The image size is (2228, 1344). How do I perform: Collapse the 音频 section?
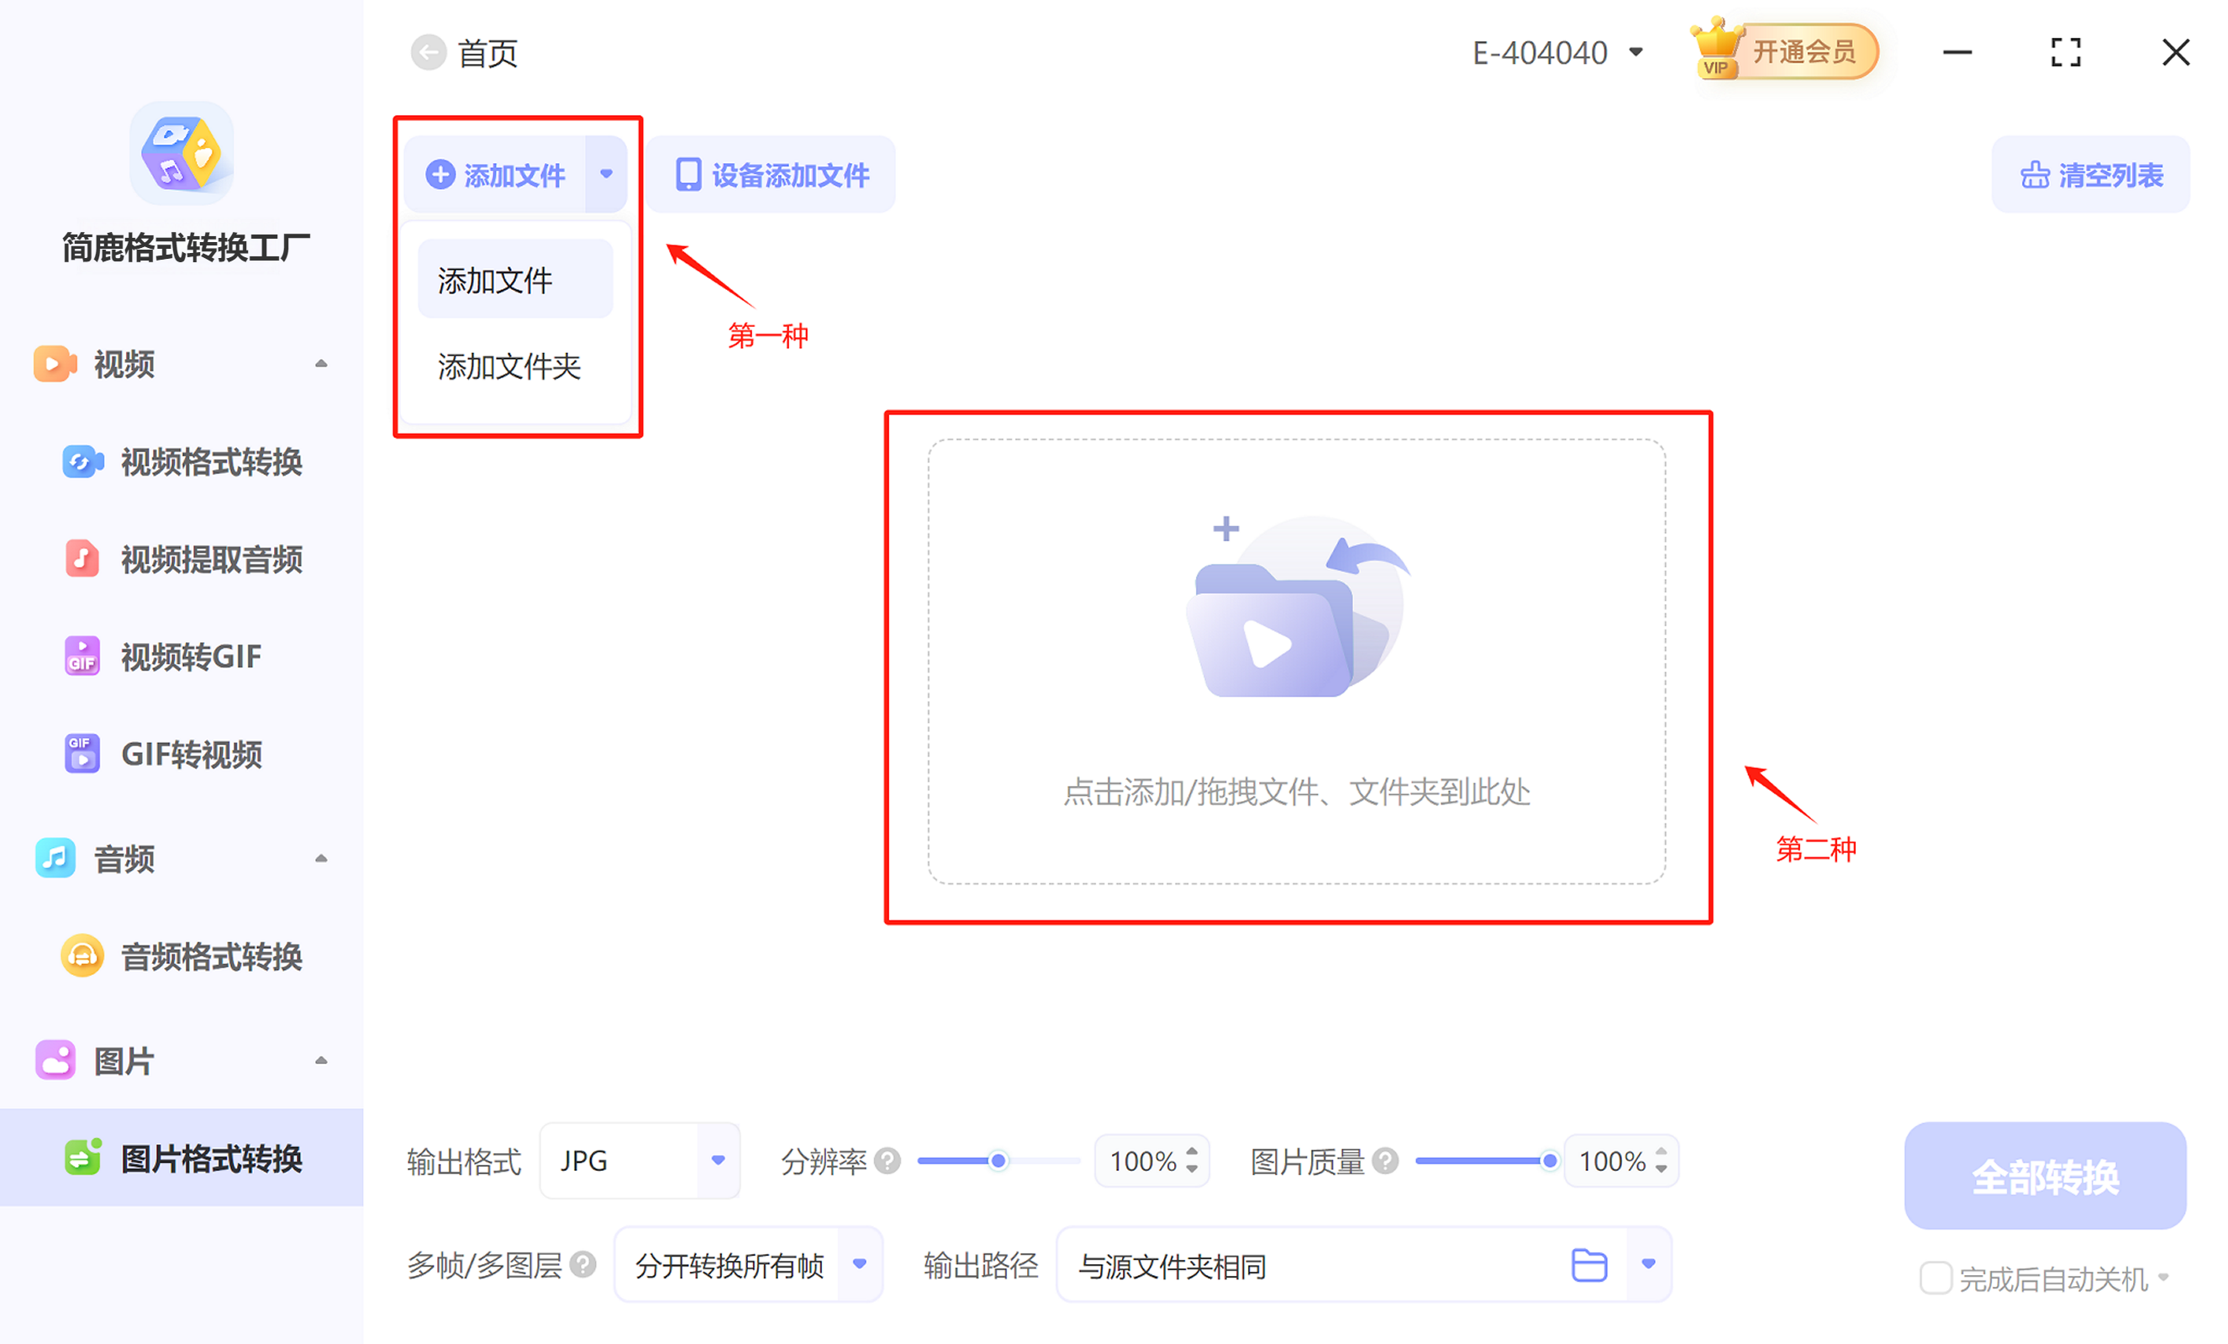322,857
